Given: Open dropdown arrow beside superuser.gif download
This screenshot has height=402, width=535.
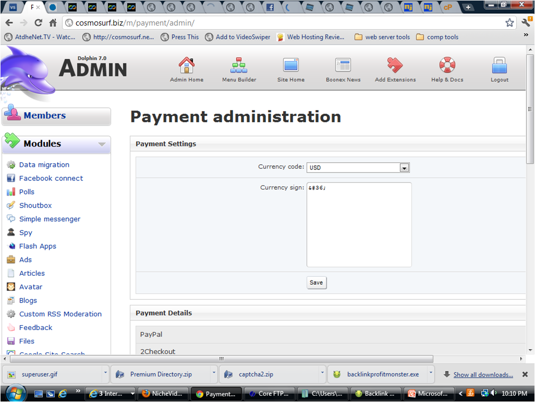Looking at the screenshot, I should 105,373.
